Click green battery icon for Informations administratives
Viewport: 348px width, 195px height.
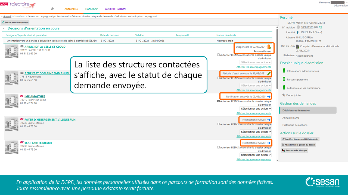(284, 71)
